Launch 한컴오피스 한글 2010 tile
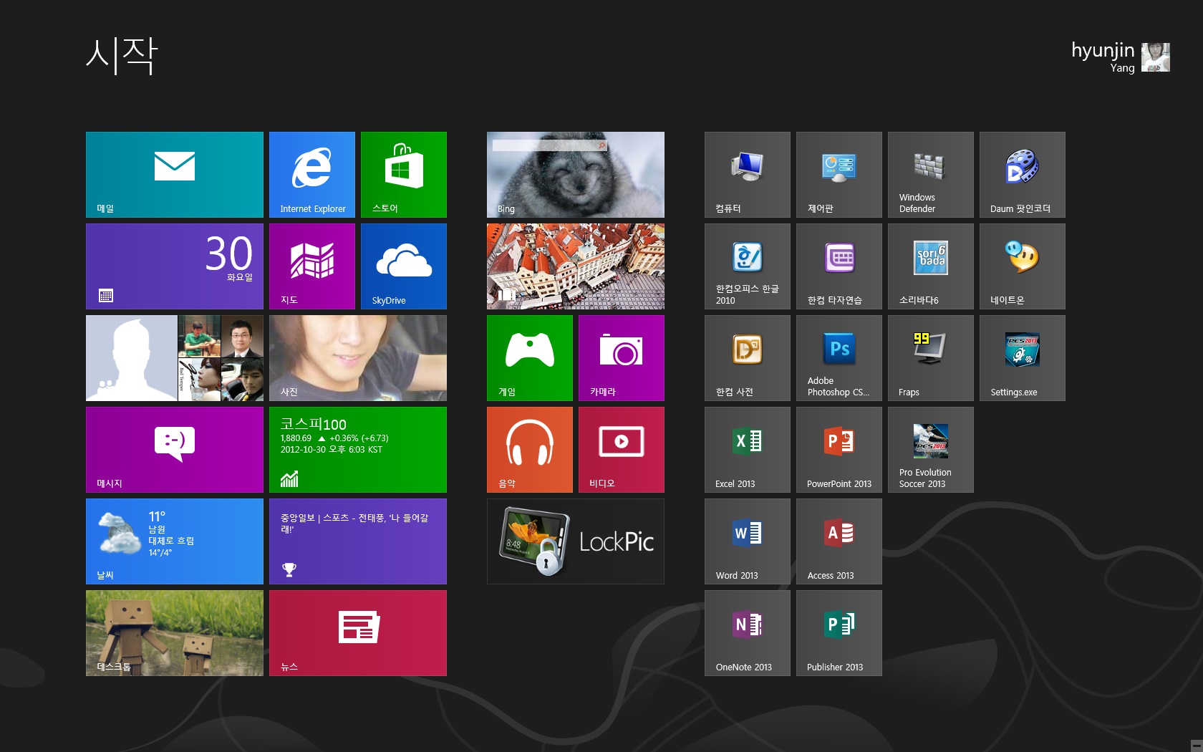 (748, 266)
